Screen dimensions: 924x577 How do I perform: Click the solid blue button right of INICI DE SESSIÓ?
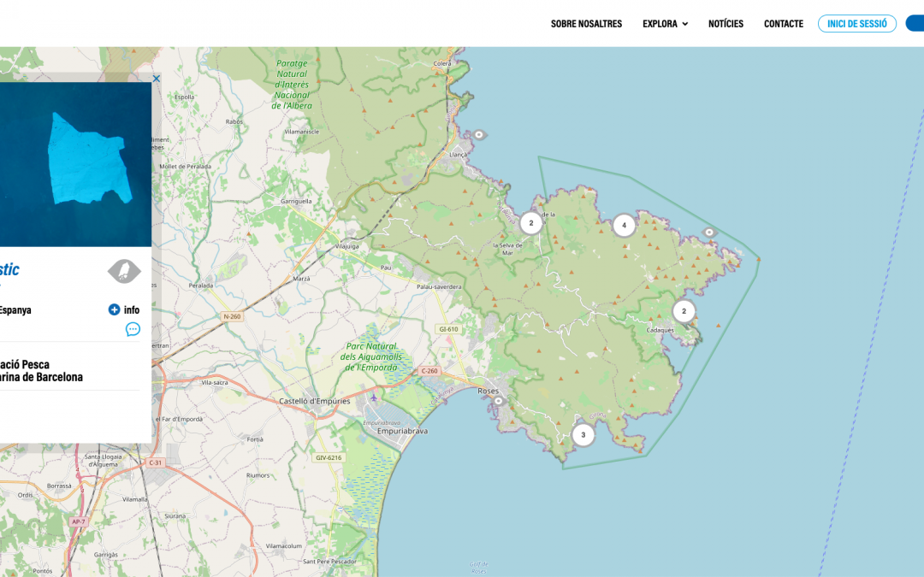915,24
